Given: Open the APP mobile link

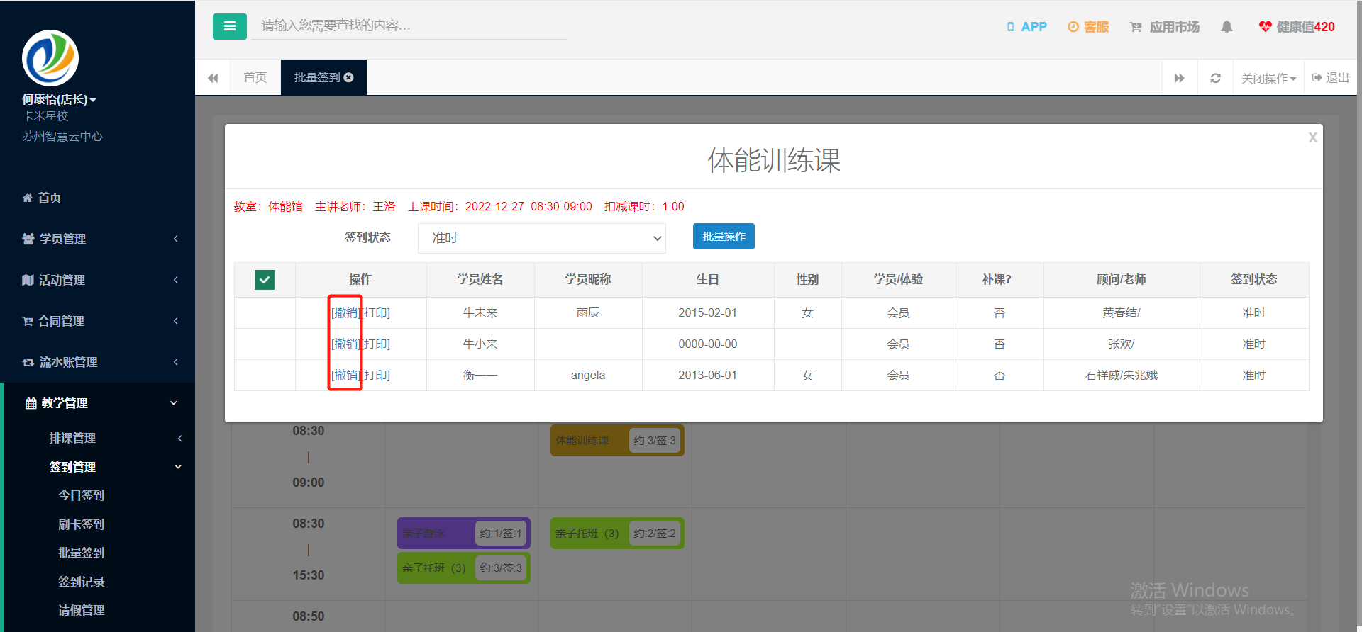Looking at the screenshot, I should click(1026, 27).
